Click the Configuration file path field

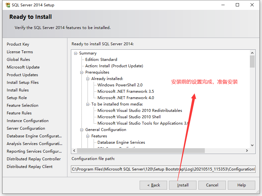point(163,169)
